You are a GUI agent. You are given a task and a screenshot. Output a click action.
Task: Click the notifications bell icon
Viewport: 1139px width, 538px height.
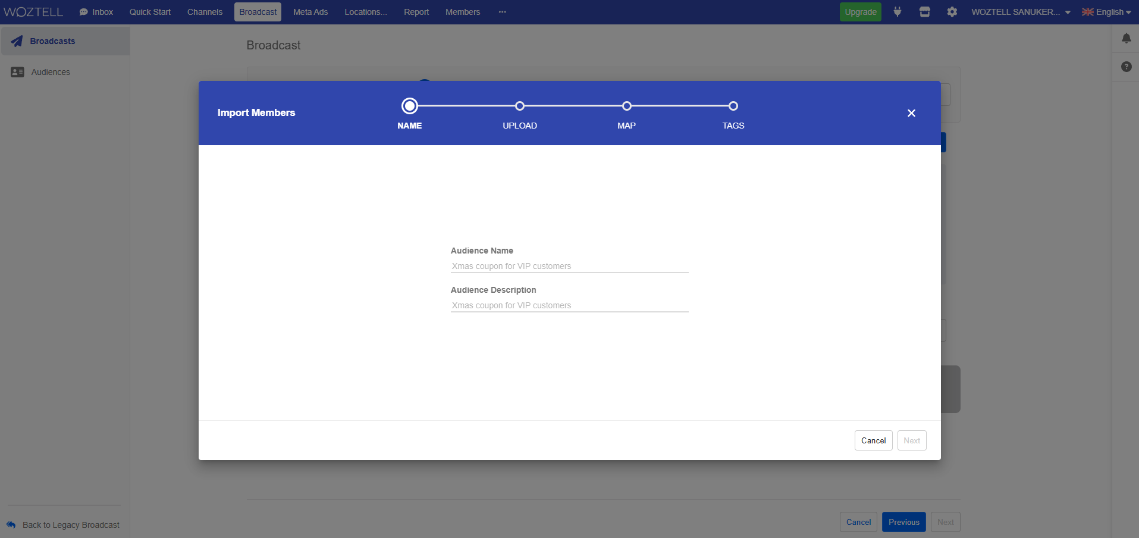[1126, 39]
